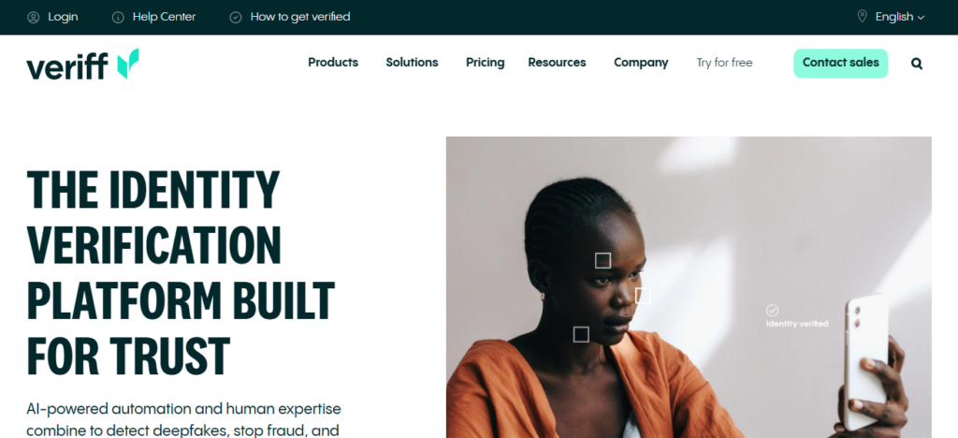Open the Help Center link
The image size is (958, 438).
[164, 17]
